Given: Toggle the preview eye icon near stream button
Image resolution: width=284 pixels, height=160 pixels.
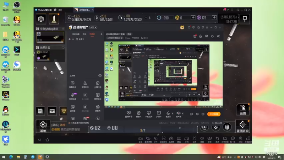Looking at the screenshot, I should tap(197, 114).
